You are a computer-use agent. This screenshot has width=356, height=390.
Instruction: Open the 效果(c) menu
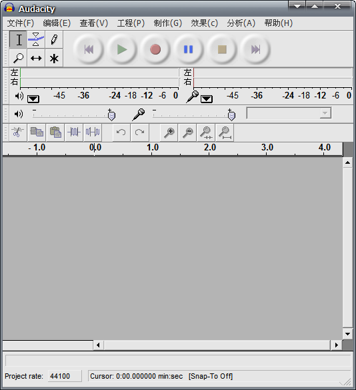[x=204, y=23]
